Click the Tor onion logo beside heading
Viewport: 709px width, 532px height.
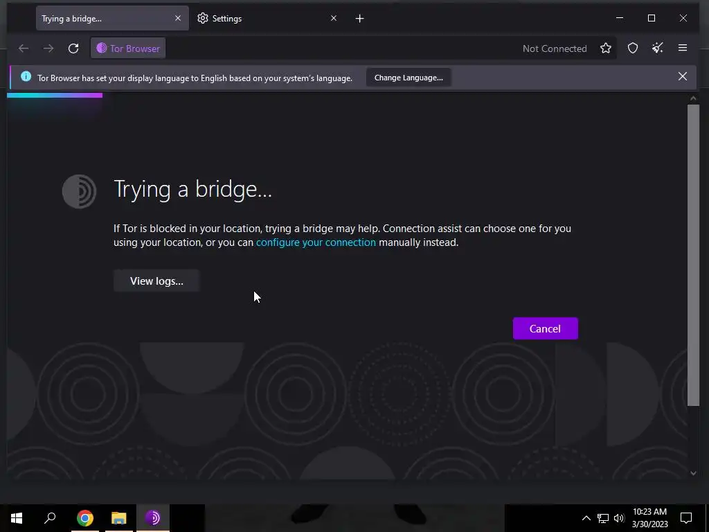pos(79,191)
